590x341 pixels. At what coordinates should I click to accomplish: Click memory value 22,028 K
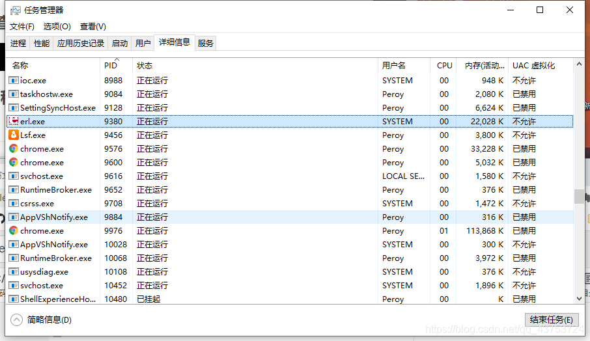pos(487,122)
